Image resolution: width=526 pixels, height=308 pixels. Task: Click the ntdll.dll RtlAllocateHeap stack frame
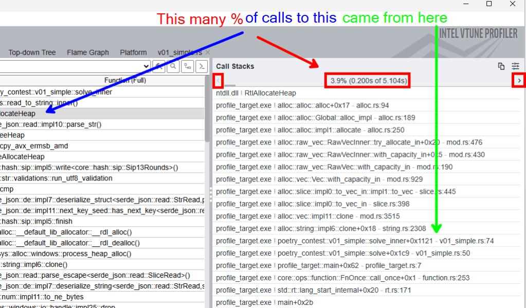256,93
